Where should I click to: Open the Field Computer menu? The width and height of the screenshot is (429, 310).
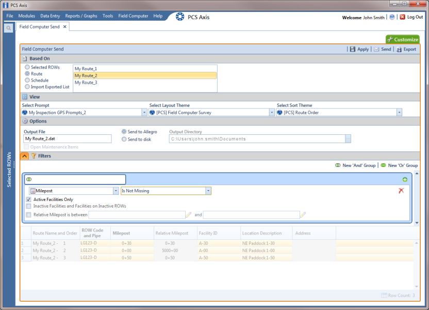coord(133,16)
